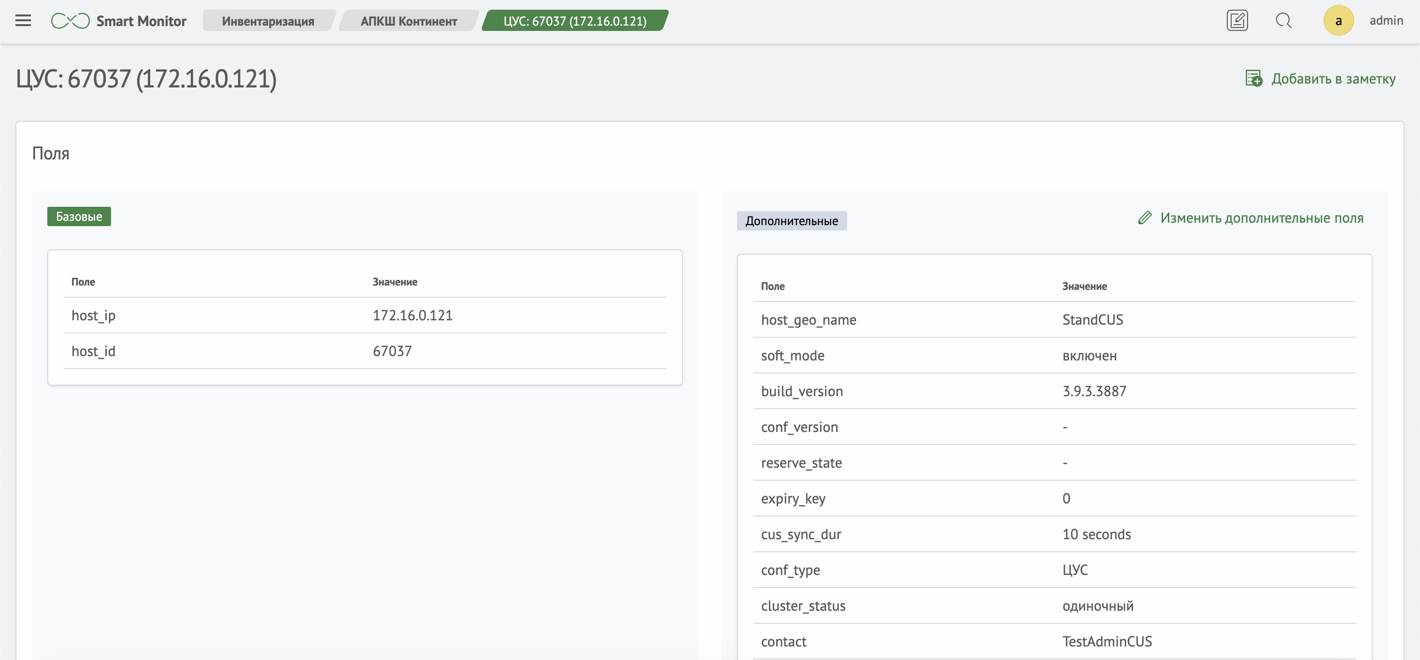Select the Дополнительные gray tag
This screenshot has height=660, width=1420.
[791, 220]
